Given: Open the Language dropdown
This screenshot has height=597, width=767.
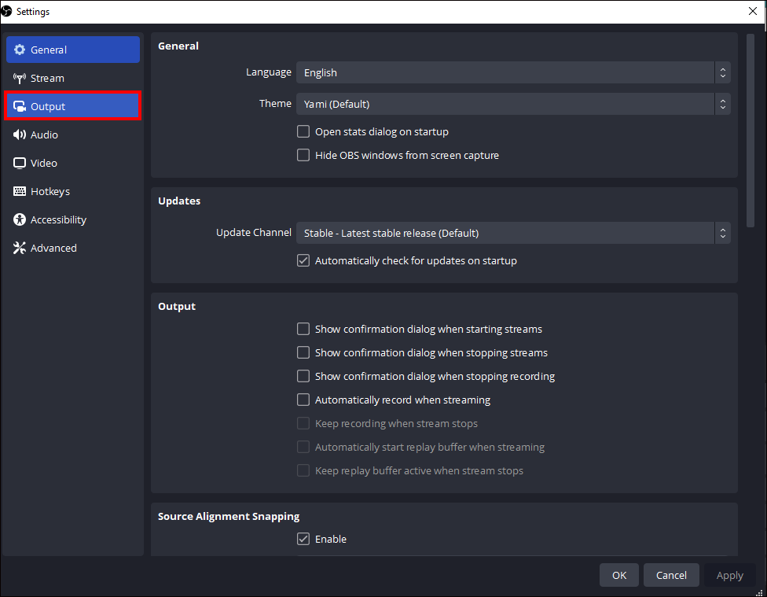Looking at the screenshot, I should 512,72.
